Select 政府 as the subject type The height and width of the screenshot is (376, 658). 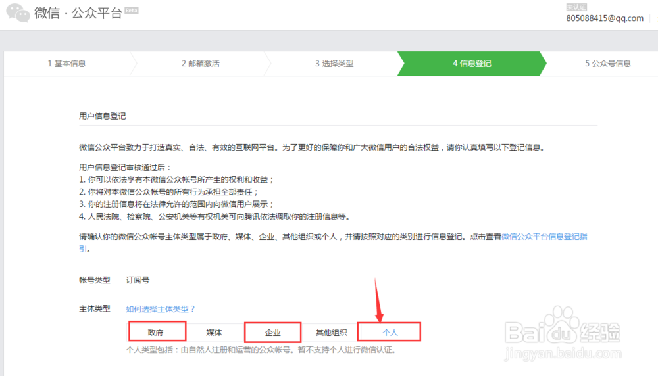(157, 332)
